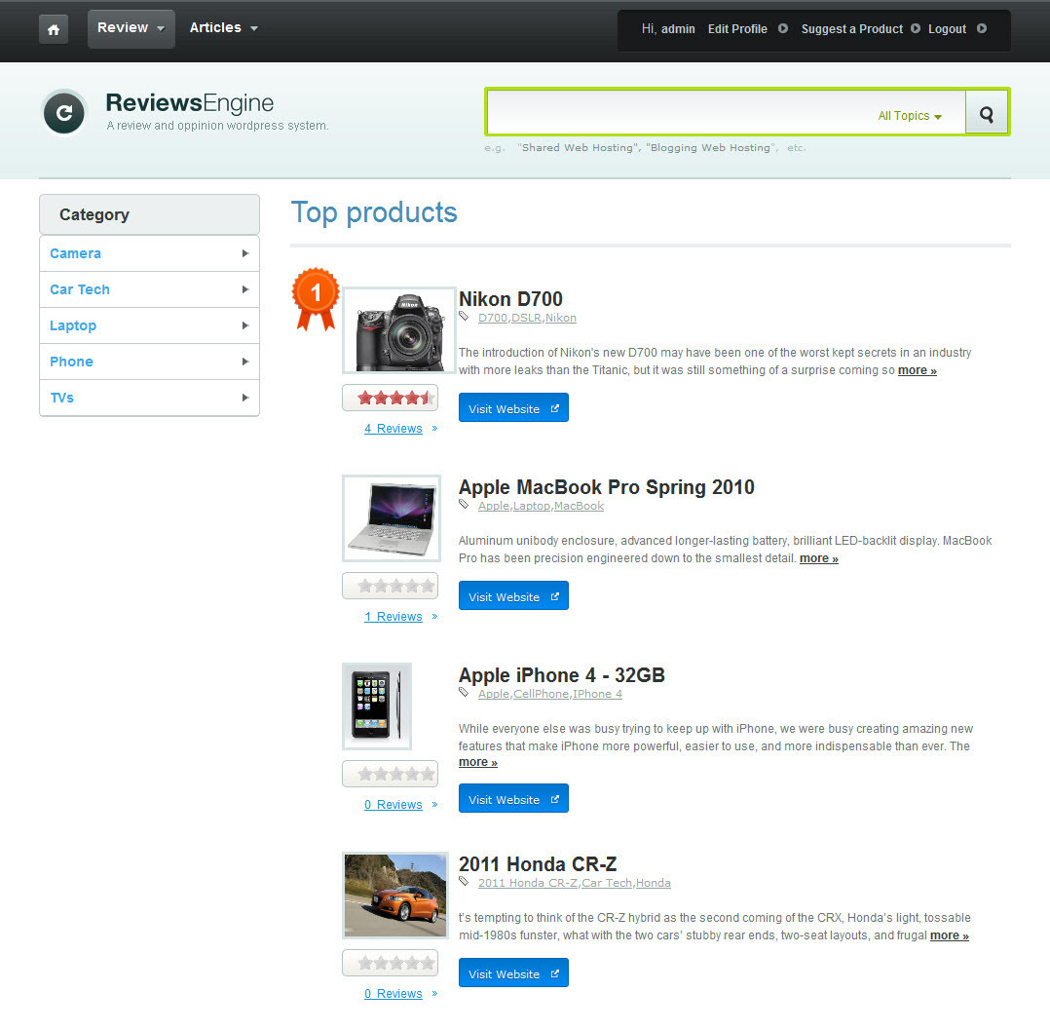The image size is (1050, 1030).
Task: Click the Logout link
Action: coord(947,29)
